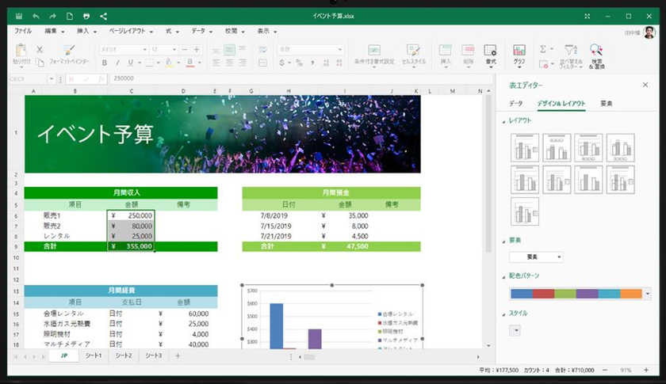Collapse the レイアウト section
This screenshot has width=666, height=384.
[x=504, y=120]
